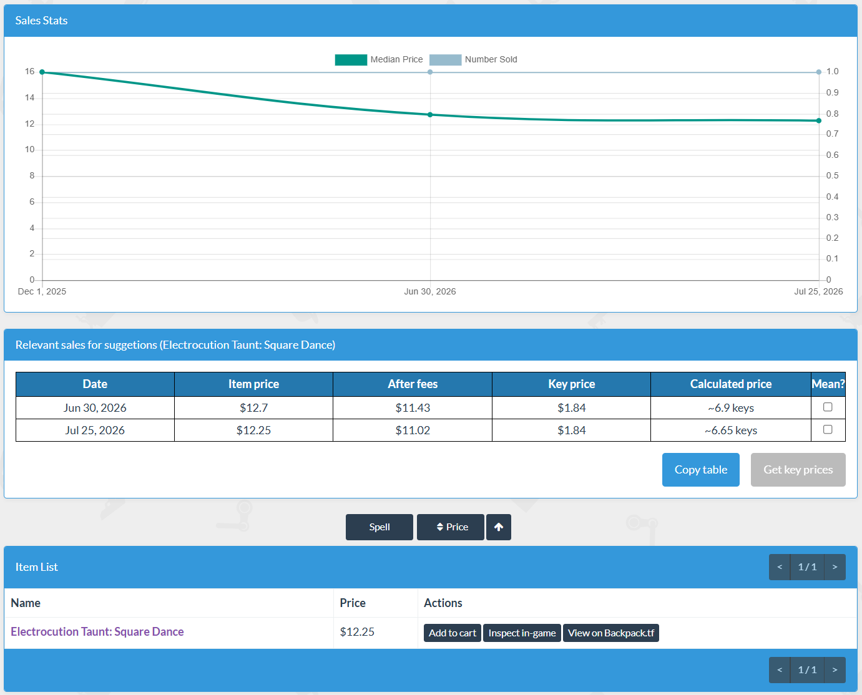The image size is (862, 695).
Task: Click the Jun 30, 2026 number sold point
Action: point(430,72)
